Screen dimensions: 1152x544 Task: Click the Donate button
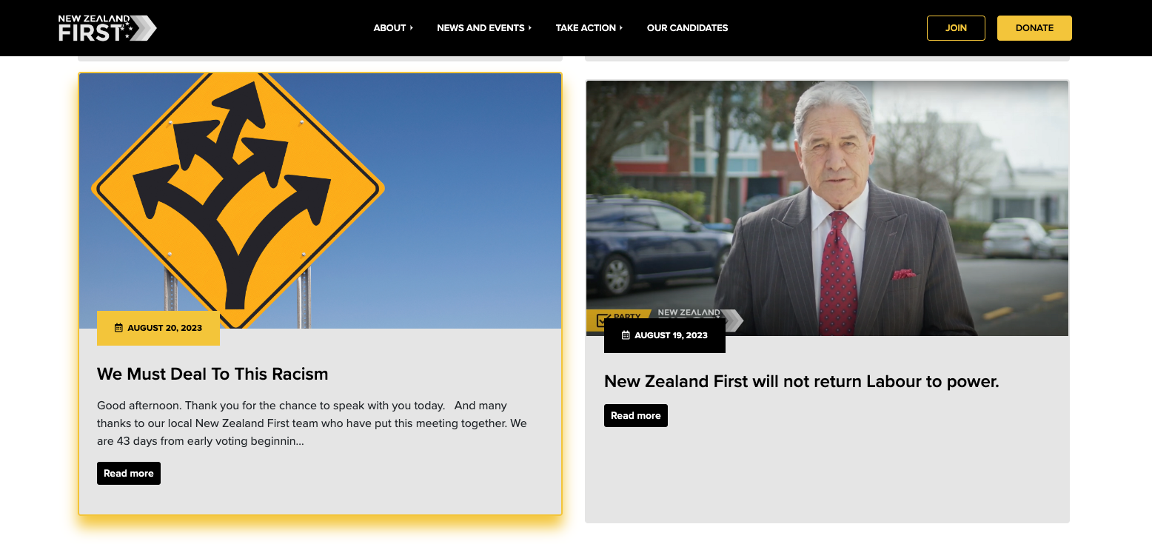[x=1034, y=28]
